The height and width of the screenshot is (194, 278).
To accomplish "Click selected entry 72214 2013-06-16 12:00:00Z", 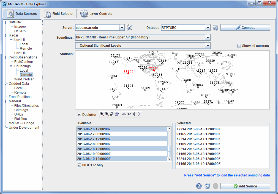I will tap(198, 129).
